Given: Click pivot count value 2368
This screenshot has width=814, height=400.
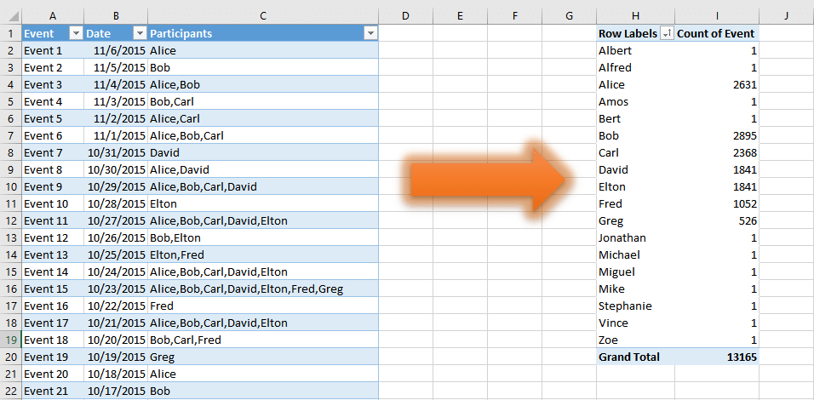Looking at the screenshot, I should pos(717,152).
